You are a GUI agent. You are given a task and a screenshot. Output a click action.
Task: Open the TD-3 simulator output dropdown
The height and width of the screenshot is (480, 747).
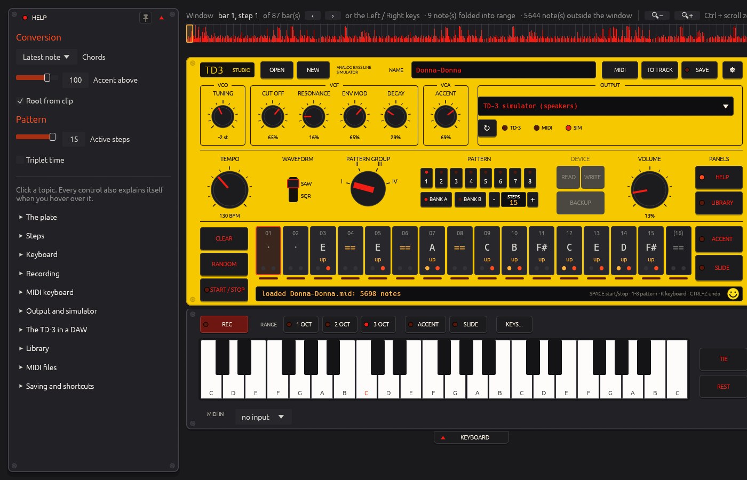pyautogui.click(x=606, y=106)
